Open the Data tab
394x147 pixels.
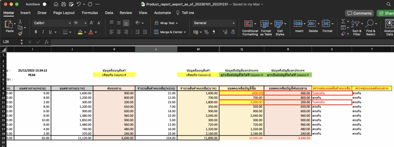[x=109, y=13]
